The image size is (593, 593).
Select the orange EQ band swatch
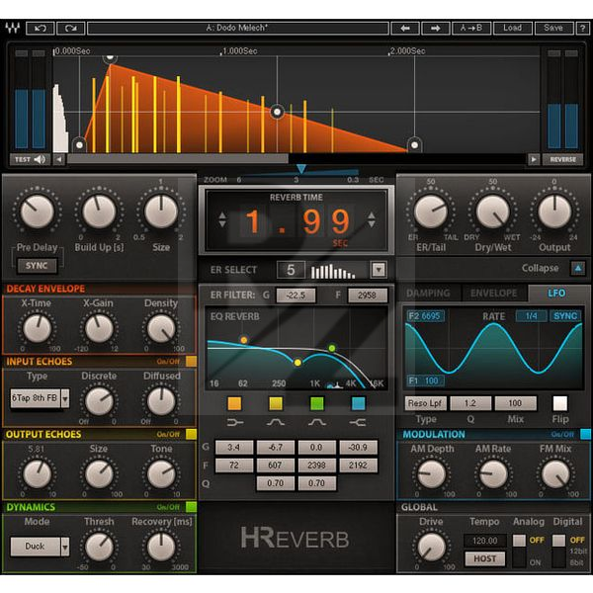(x=234, y=403)
